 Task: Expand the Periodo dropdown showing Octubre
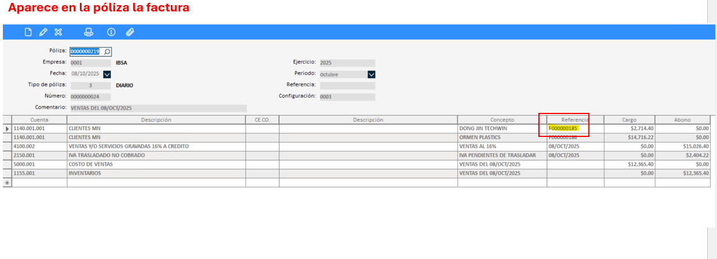tap(371, 74)
